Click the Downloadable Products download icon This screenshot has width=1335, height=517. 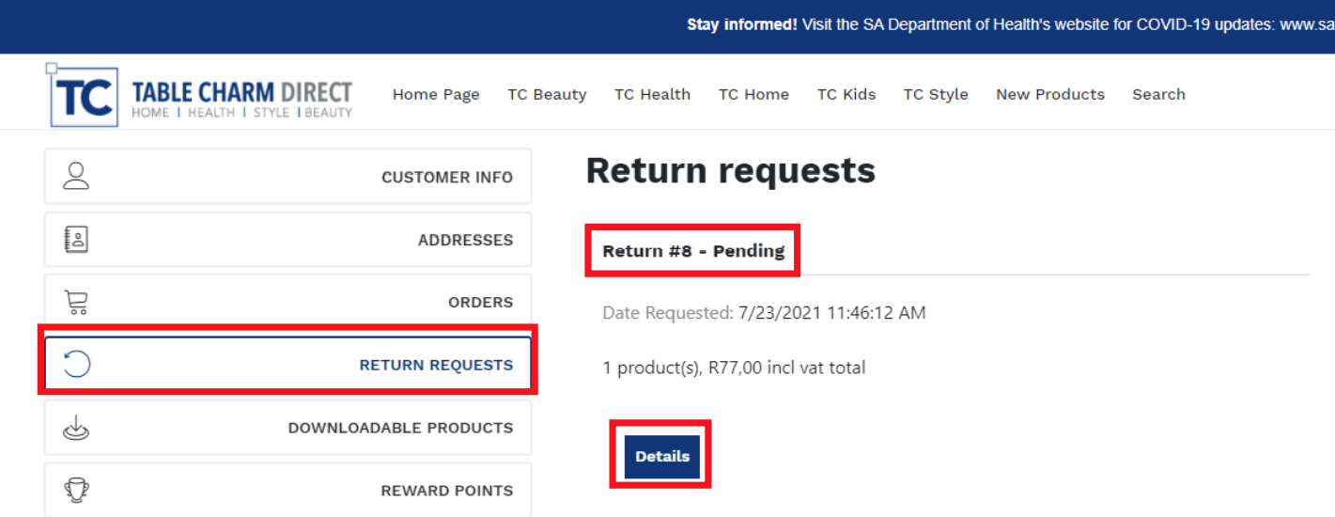[76, 428]
